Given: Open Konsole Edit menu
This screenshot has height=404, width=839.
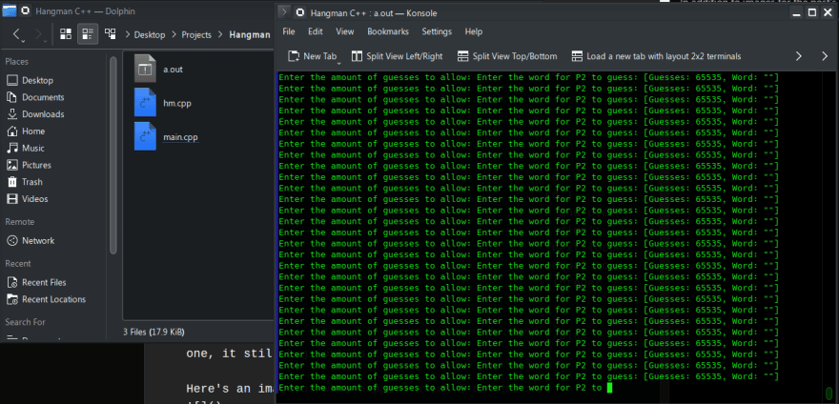Looking at the screenshot, I should (x=316, y=31).
